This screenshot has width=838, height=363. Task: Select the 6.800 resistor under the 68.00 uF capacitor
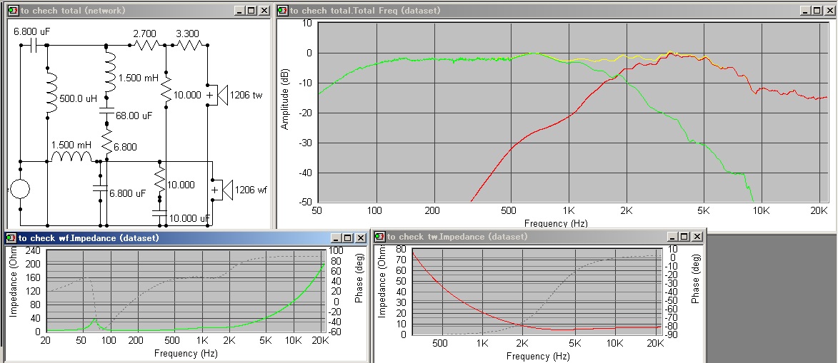click(x=107, y=141)
